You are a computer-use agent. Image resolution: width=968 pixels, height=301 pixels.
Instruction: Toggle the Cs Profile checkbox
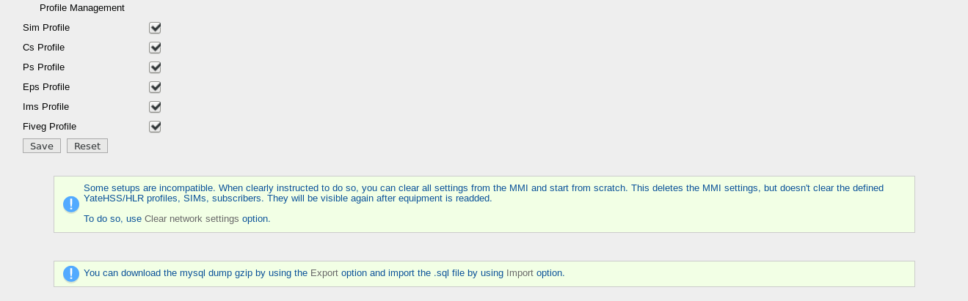[x=155, y=48]
